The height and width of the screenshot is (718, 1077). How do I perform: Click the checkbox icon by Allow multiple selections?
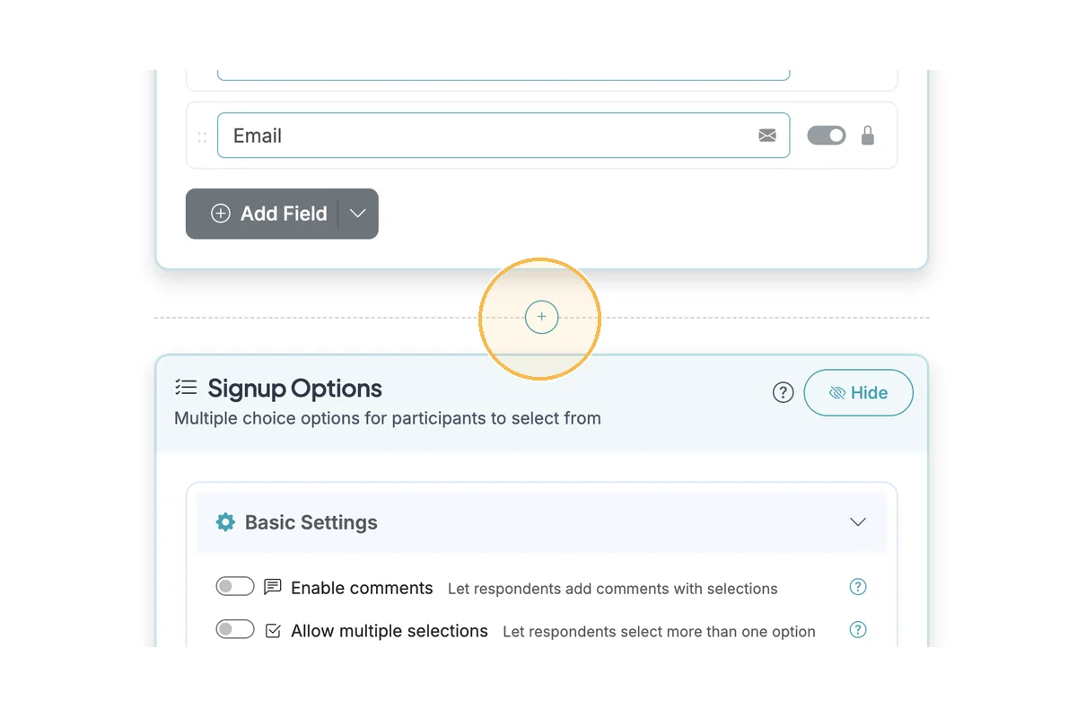tap(273, 631)
